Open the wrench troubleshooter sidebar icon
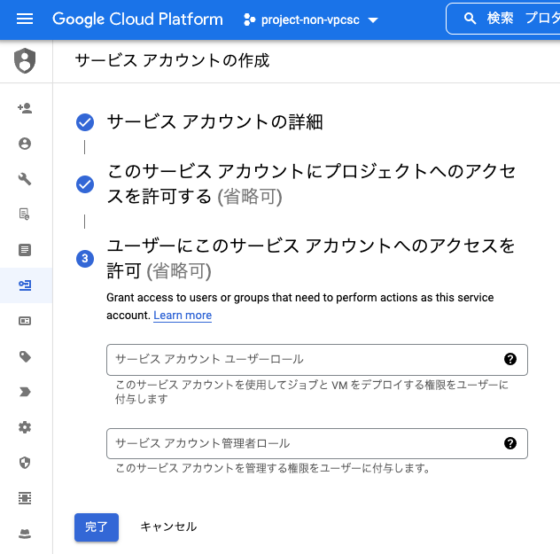560x554 pixels. (x=25, y=179)
